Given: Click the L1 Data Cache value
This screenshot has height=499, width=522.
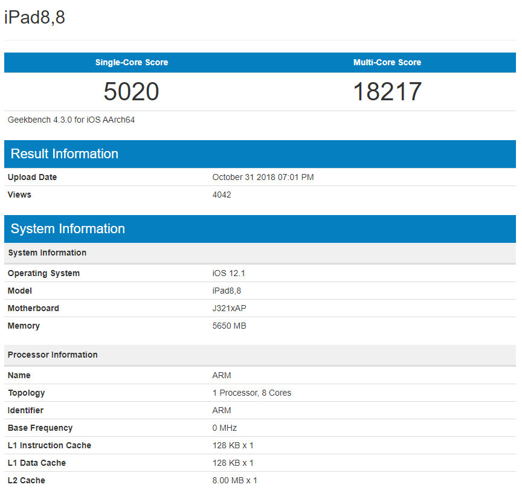Looking at the screenshot, I should pyautogui.click(x=233, y=463).
